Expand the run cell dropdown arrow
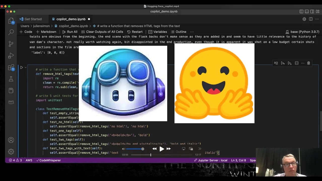The image size is (322, 181). [25, 67]
